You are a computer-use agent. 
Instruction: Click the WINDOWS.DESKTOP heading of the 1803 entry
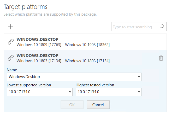(x=37, y=55)
